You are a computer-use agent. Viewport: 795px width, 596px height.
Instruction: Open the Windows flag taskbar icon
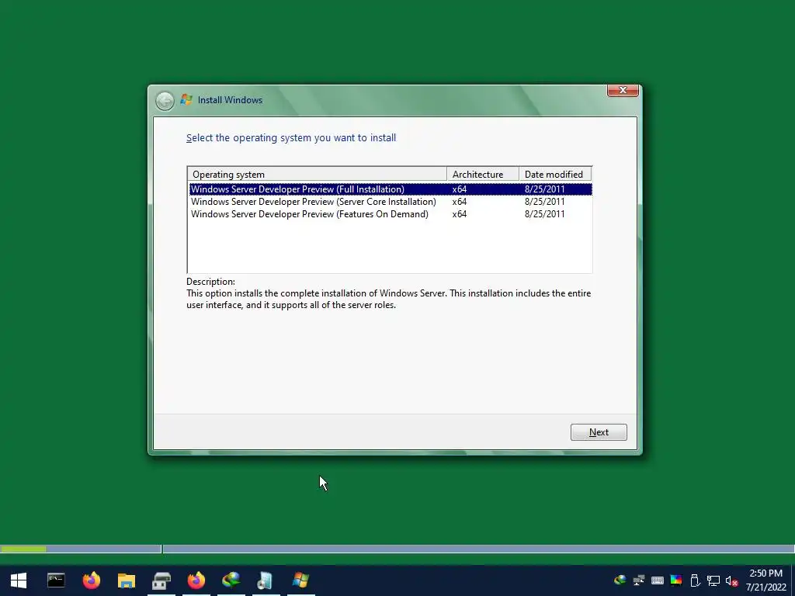click(300, 580)
